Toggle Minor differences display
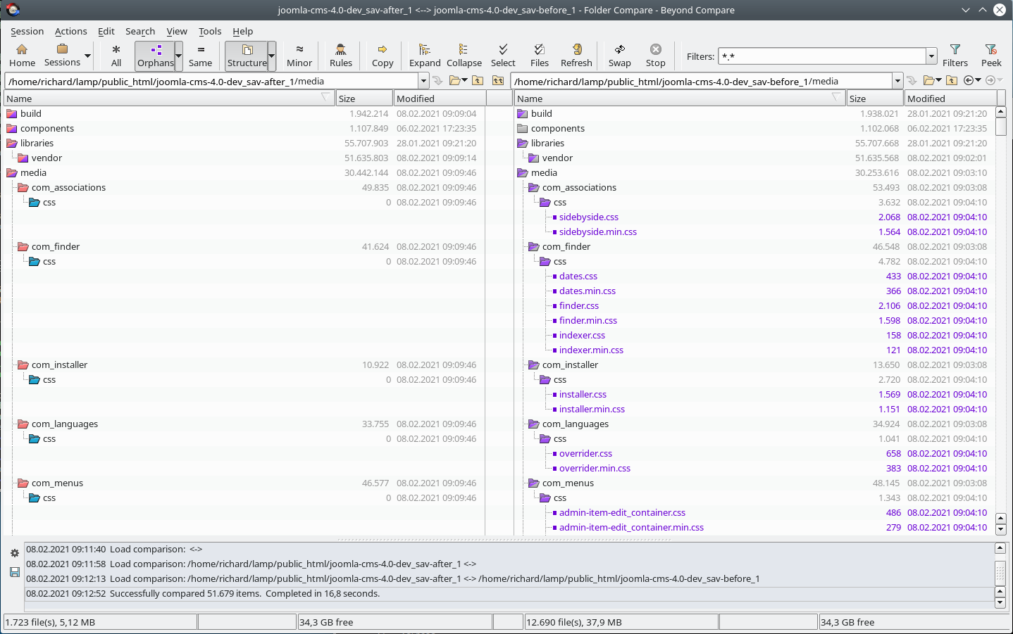1013x634 pixels. [x=299, y=56]
